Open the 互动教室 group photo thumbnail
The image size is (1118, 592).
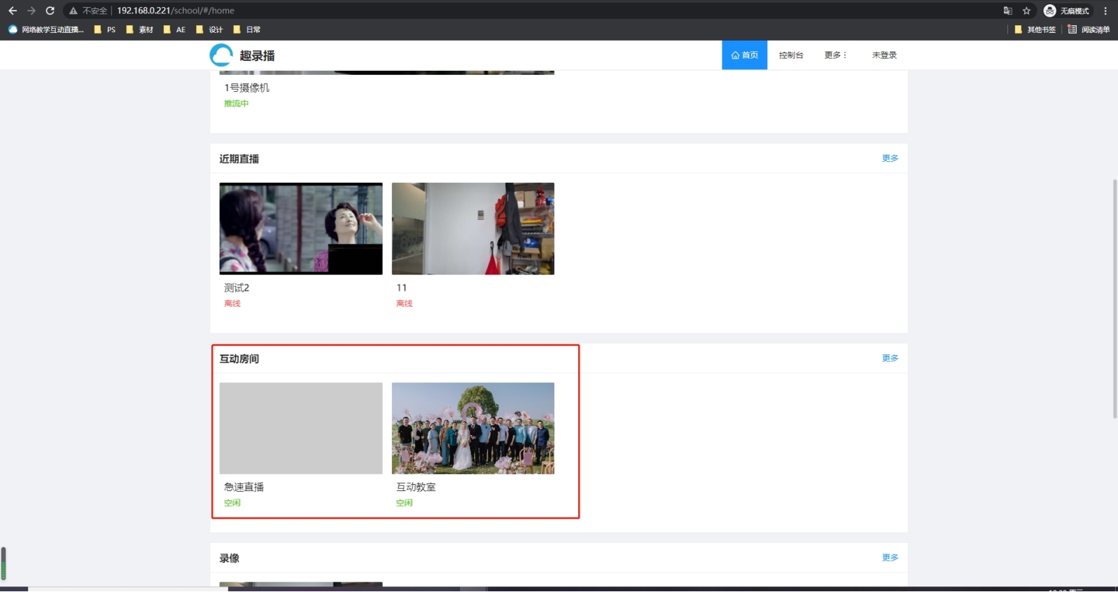[x=473, y=428]
